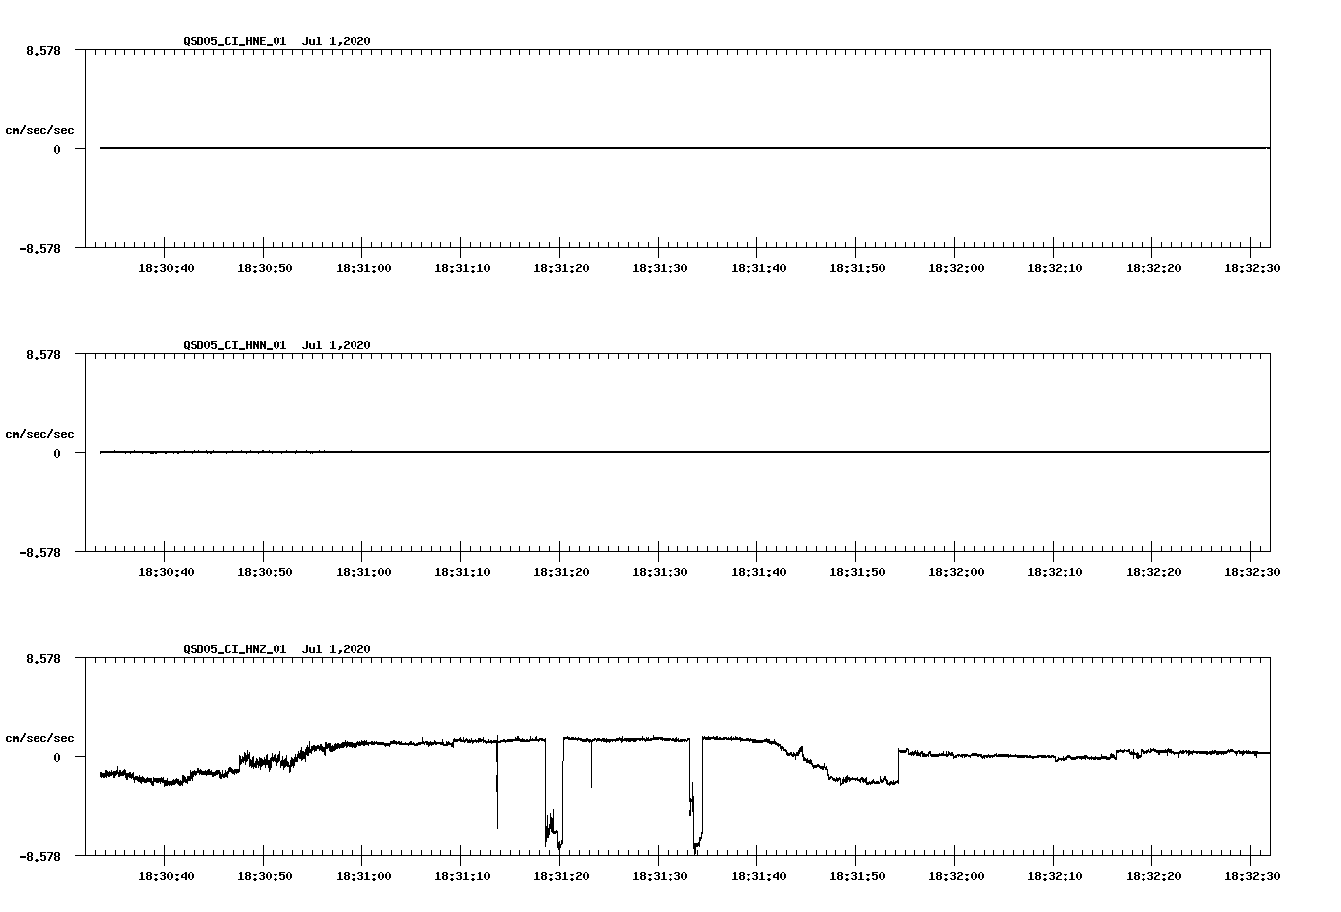This screenshot has width=1341, height=912.
Task: Click -8.578 lower limit of HNE chart
Action: (39, 248)
